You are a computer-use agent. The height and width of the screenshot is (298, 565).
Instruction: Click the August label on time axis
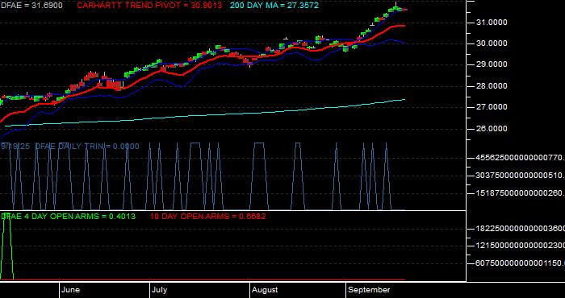(x=265, y=290)
